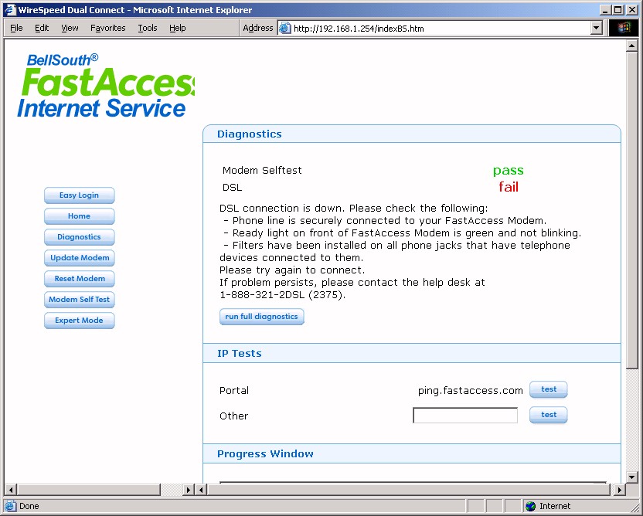Viewport: 643px width, 516px height.
Task: Open the Help menu
Action: 178,28
